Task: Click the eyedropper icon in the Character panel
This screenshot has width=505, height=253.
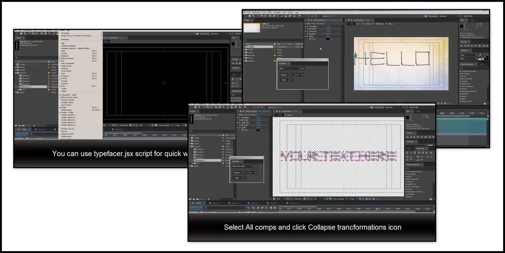Action: tap(480, 55)
